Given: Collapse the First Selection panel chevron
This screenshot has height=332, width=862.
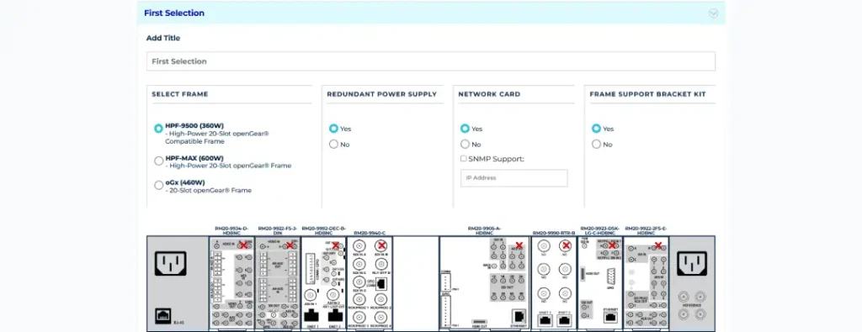Looking at the screenshot, I should [713, 13].
